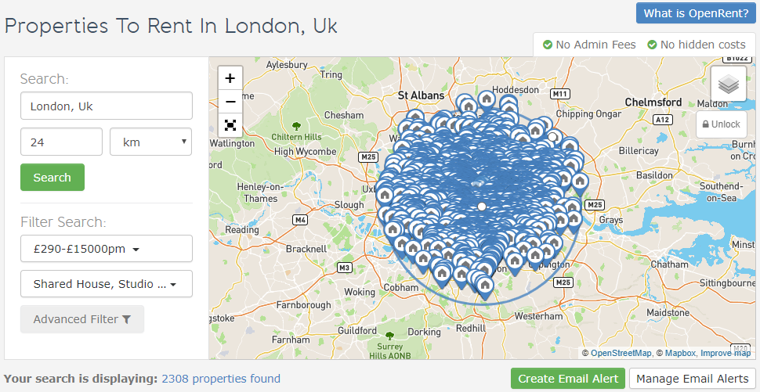Click the London, Uk search location field
Screen dimensions: 760x392
click(x=107, y=106)
